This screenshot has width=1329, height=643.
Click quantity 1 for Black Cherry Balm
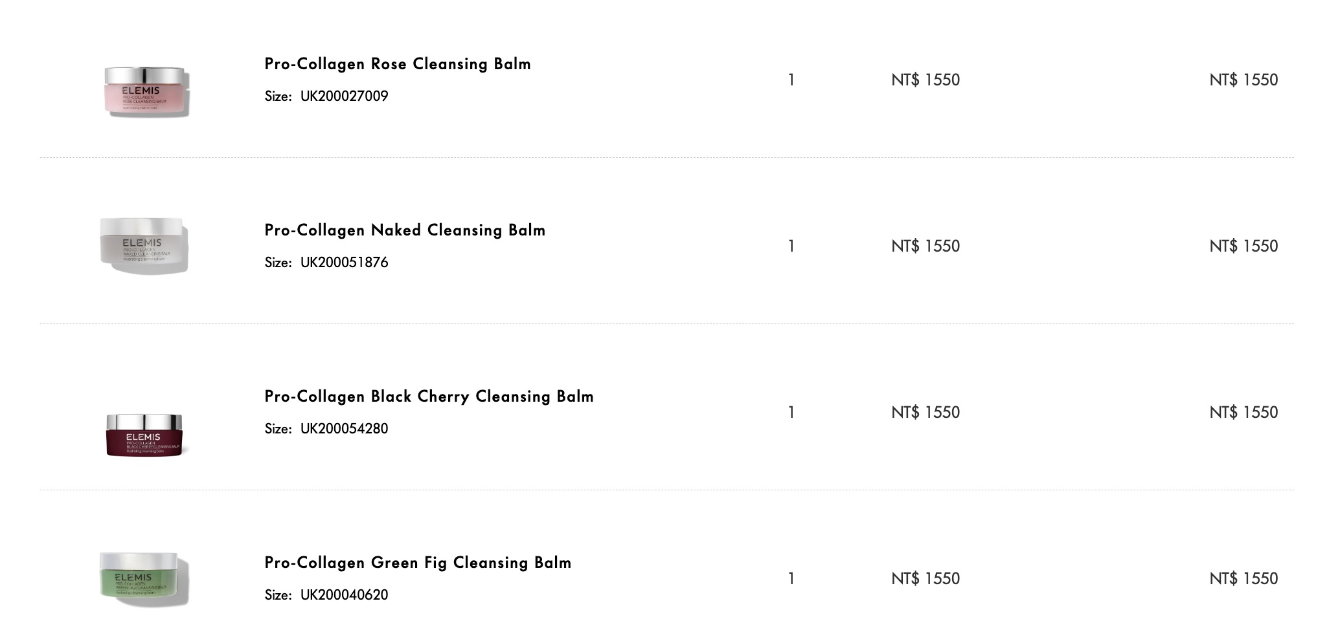[791, 413]
